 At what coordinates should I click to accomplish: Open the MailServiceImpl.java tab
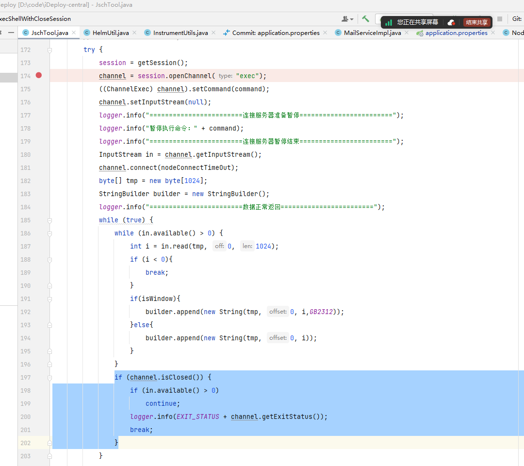coord(372,33)
